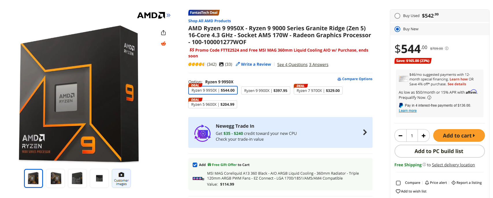Click the PayPal icon in the payment section

coord(401,105)
